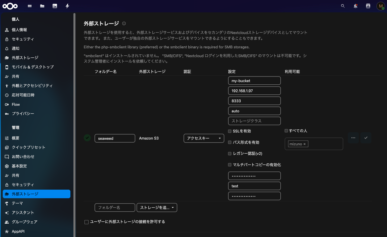Enable the SSLを有効 checkbox
The width and height of the screenshot is (387, 237).
click(230, 131)
